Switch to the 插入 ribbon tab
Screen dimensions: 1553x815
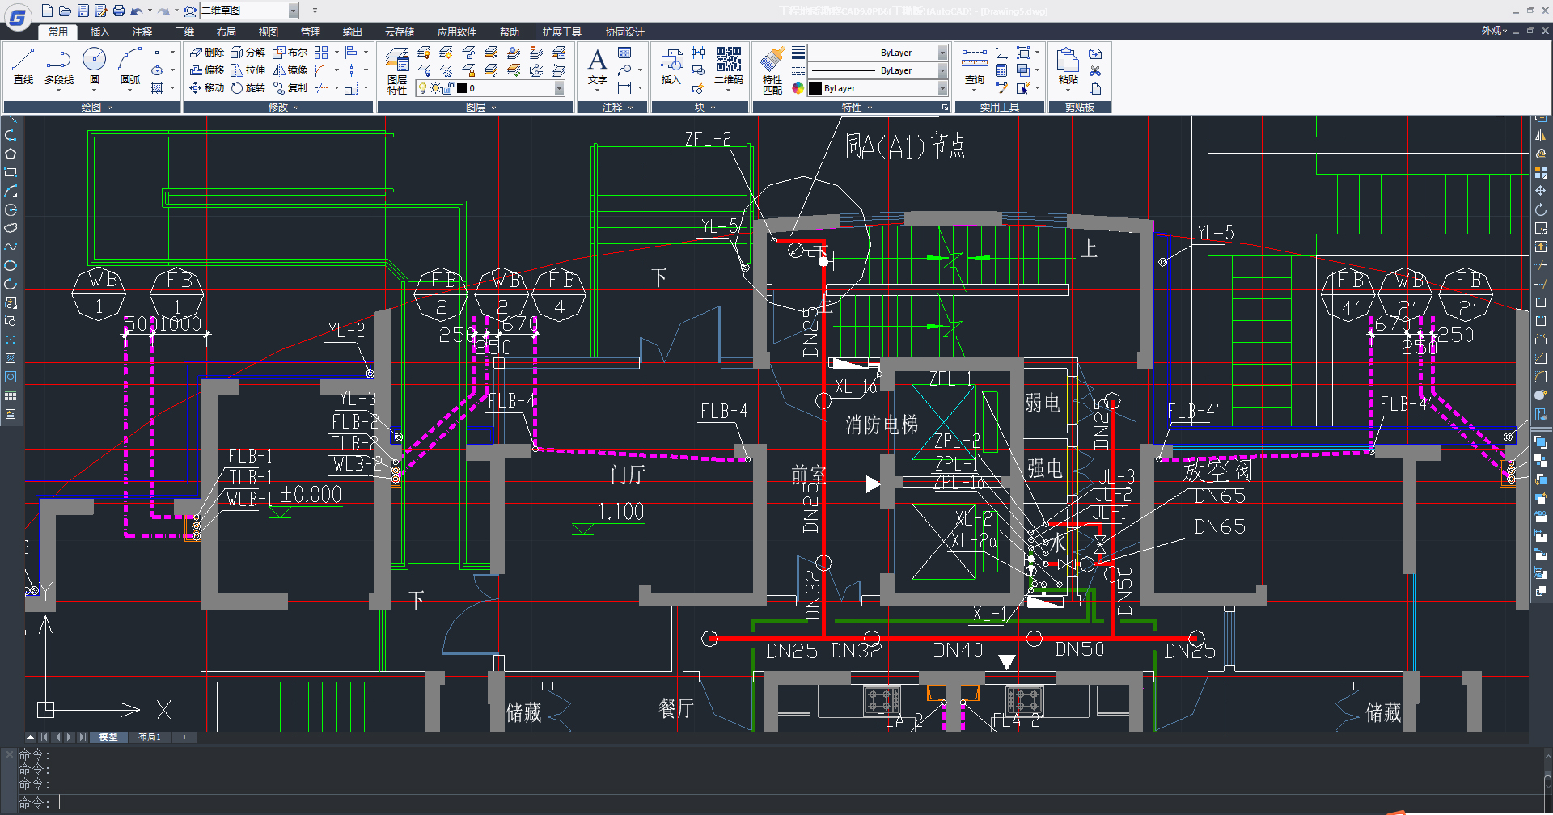(99, 32)
